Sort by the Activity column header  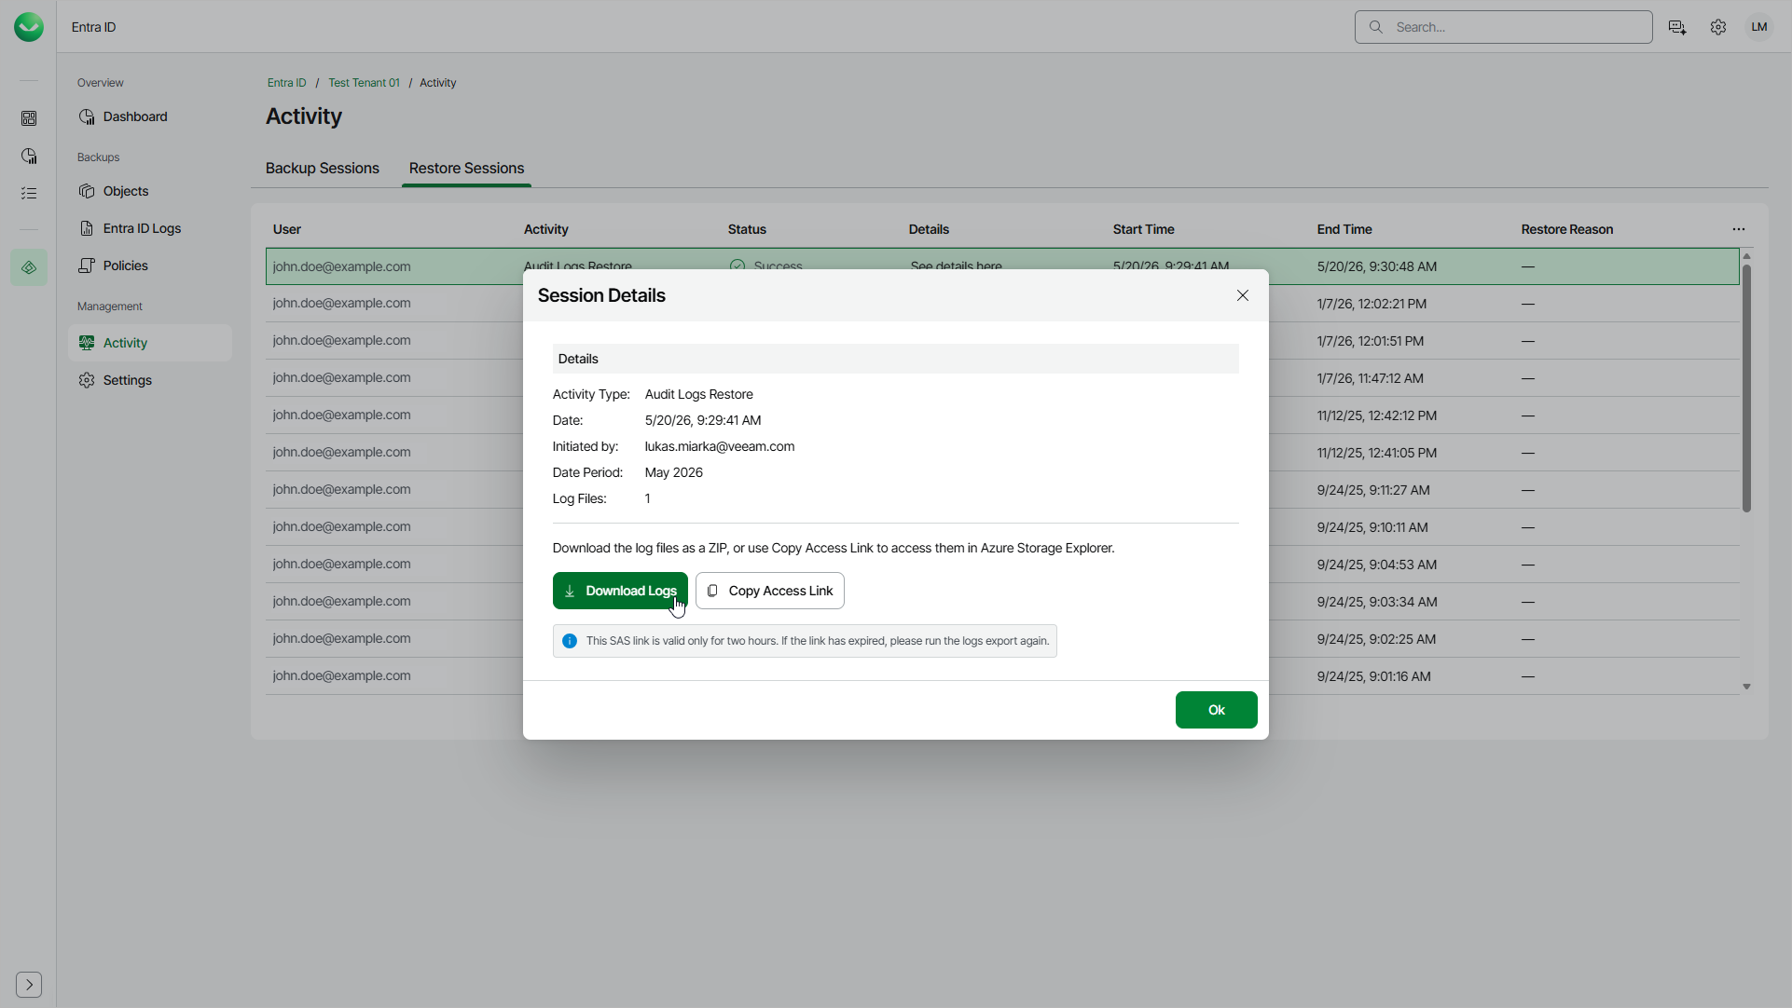(x=545, y=229)
